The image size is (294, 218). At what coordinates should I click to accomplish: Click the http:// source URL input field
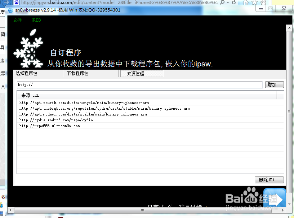(x=139, y=85)
